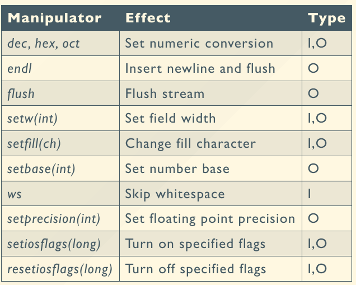Click the Type column header
This screenshot has width=356, height=285.
(x=326, y=18)
